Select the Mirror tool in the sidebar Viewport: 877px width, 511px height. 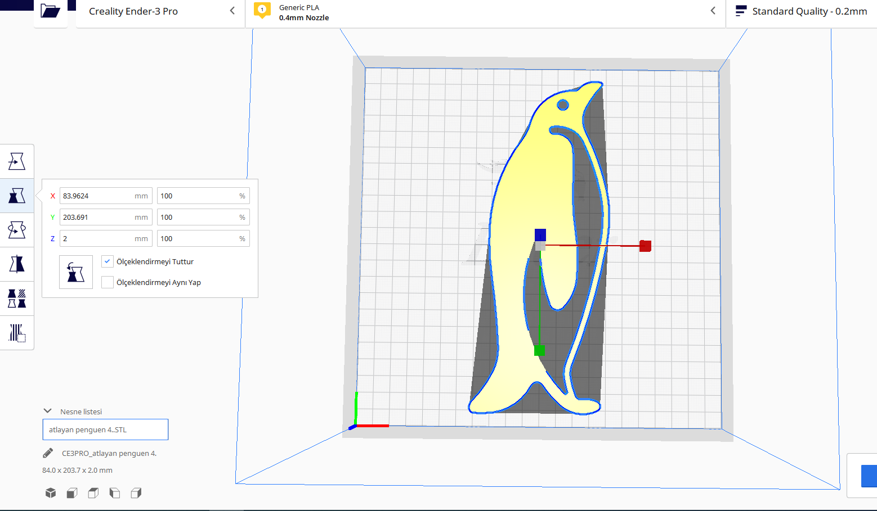coord(17,264)
